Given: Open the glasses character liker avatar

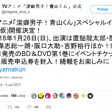Looking at the screenshot, I should pyautogui.click(x=55, y=96).
